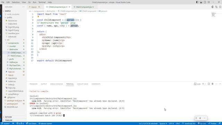222x125 pixels.
Task: Close the ChildComponent.jsx tab
Action: (69, 7)
